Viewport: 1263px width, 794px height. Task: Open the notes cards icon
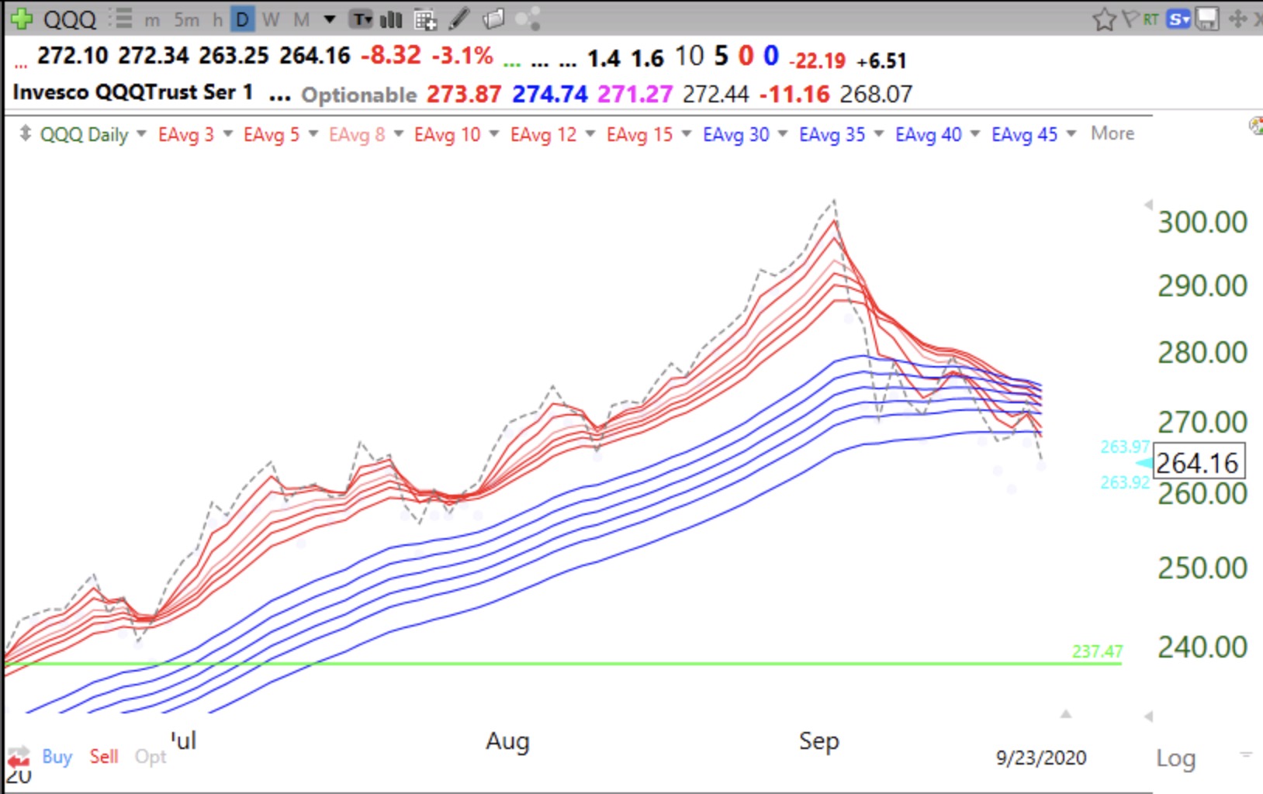pyautogui.click(x=493, y=19)
